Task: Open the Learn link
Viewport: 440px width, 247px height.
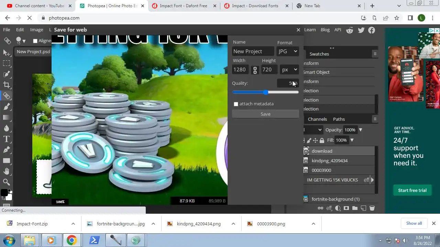Action: (310, 30)
